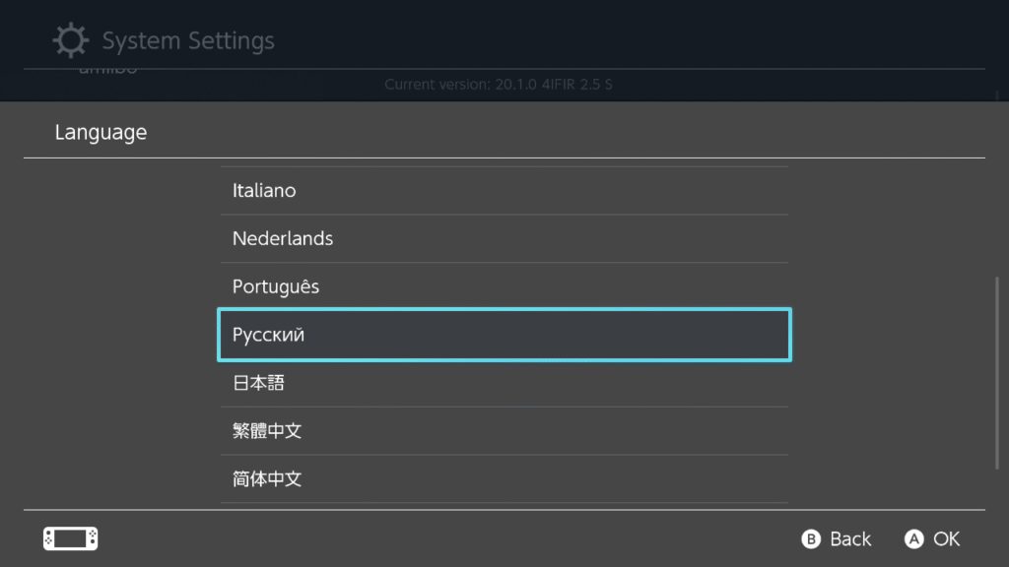The image size is (1009, 567).
Task: Click the System Settings gear icon
Action: 70,40
